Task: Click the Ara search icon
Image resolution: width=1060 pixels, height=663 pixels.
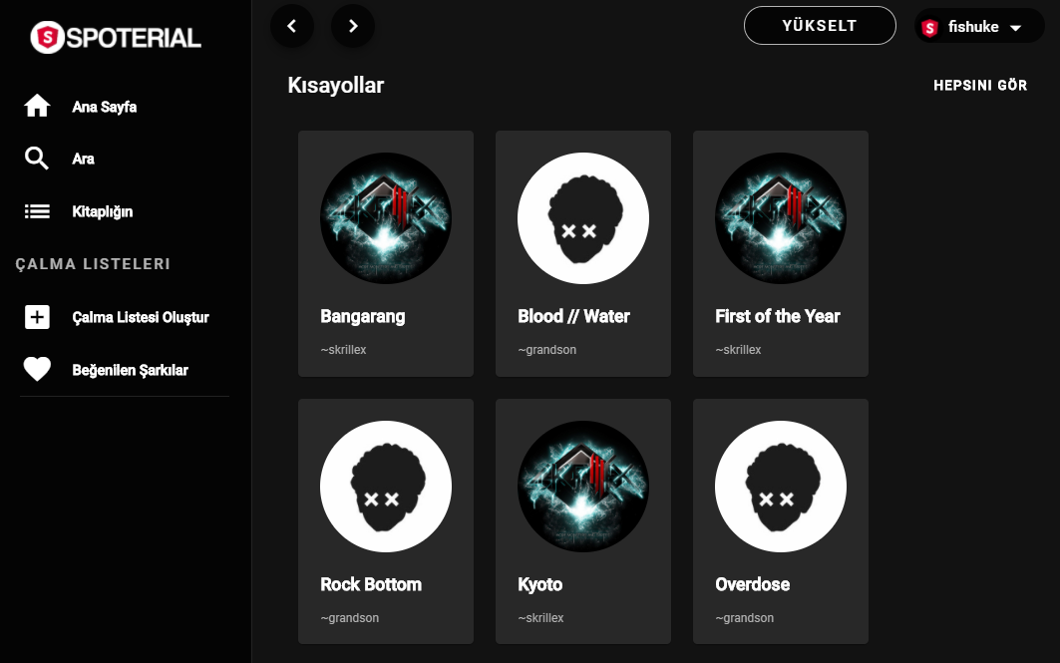Action: pyautogui.click(x=37, y=158)
